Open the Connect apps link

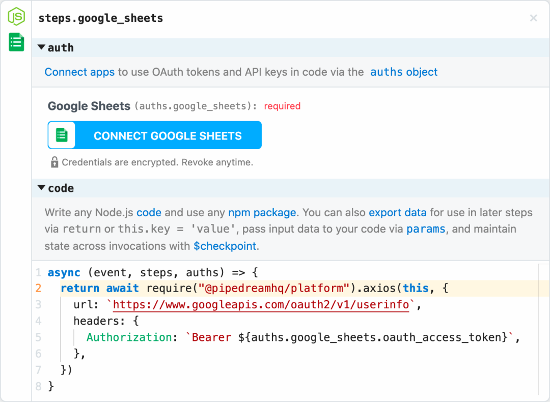coord(79,72)
